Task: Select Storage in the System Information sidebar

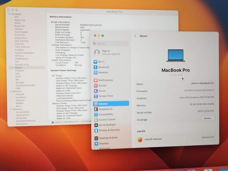Action: 20,82
